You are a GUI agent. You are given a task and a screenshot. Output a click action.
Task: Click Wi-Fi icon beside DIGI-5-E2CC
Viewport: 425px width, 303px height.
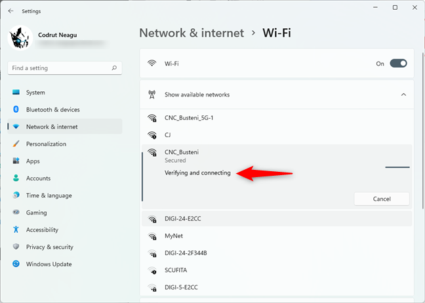[152, 287]
